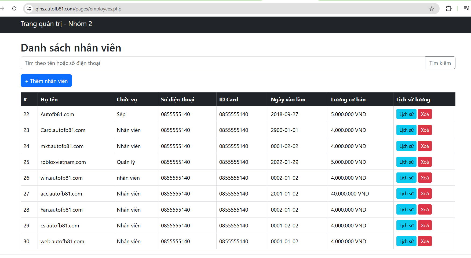Click the Tìm kiếm search button
This screenshot has width=471, height=258.
(440, 63)
